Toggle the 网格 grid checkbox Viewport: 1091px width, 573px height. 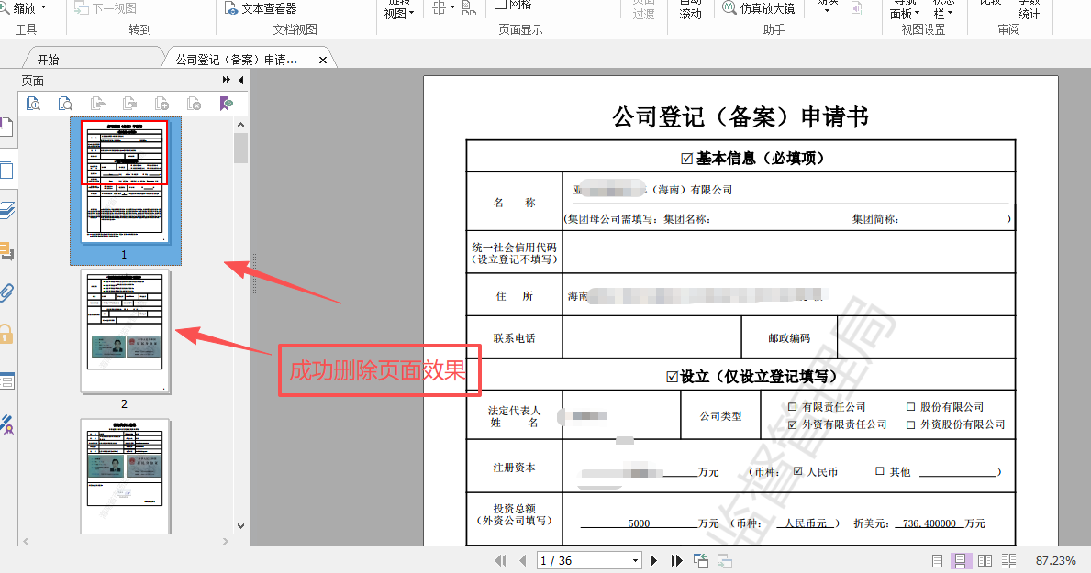(x=499, y=5)
